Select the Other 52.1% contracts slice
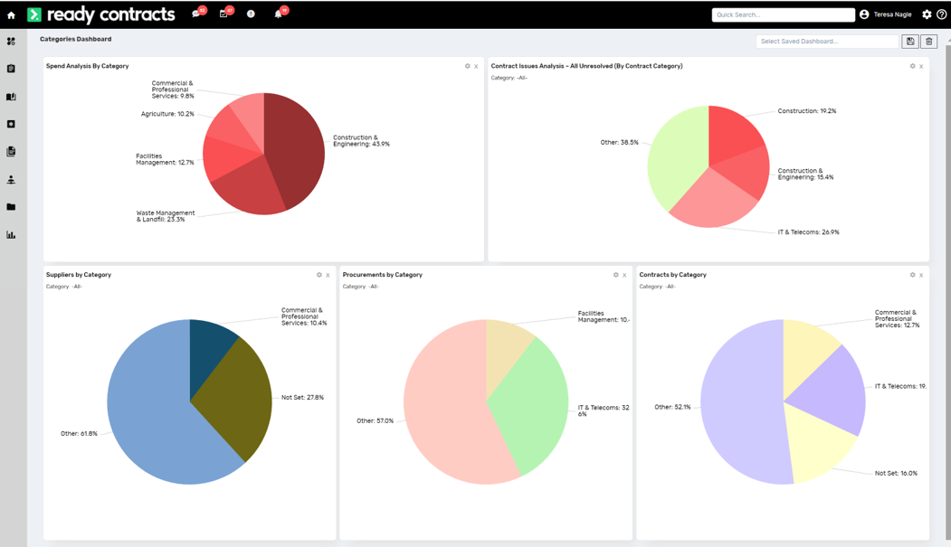This screenshot has width=951, height=547. 743,403
